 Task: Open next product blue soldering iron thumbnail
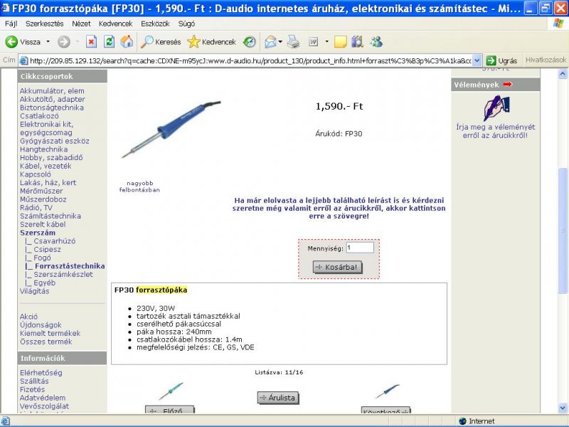pyautogui.click(x=387, y=391)
